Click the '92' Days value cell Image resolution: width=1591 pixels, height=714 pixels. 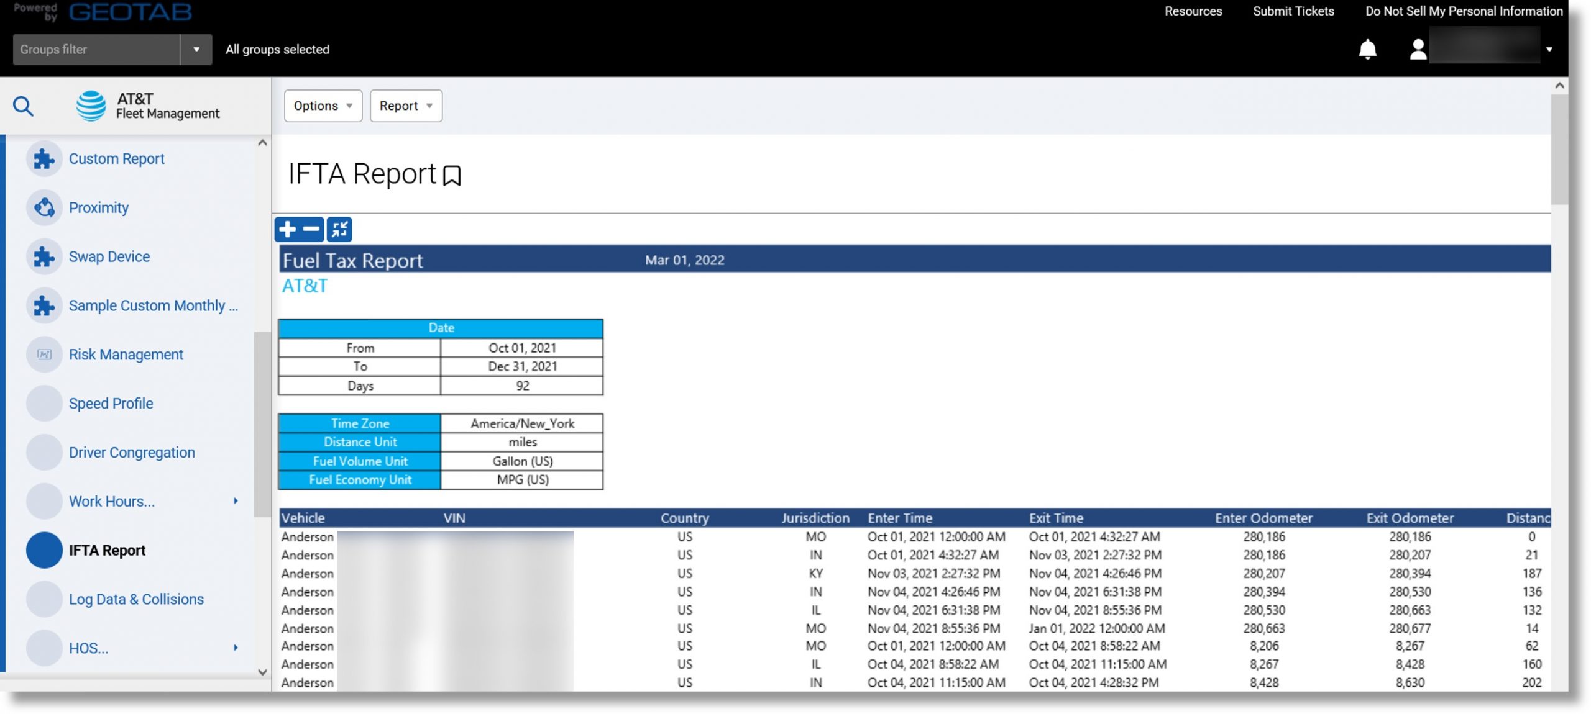tap(522, 386)
